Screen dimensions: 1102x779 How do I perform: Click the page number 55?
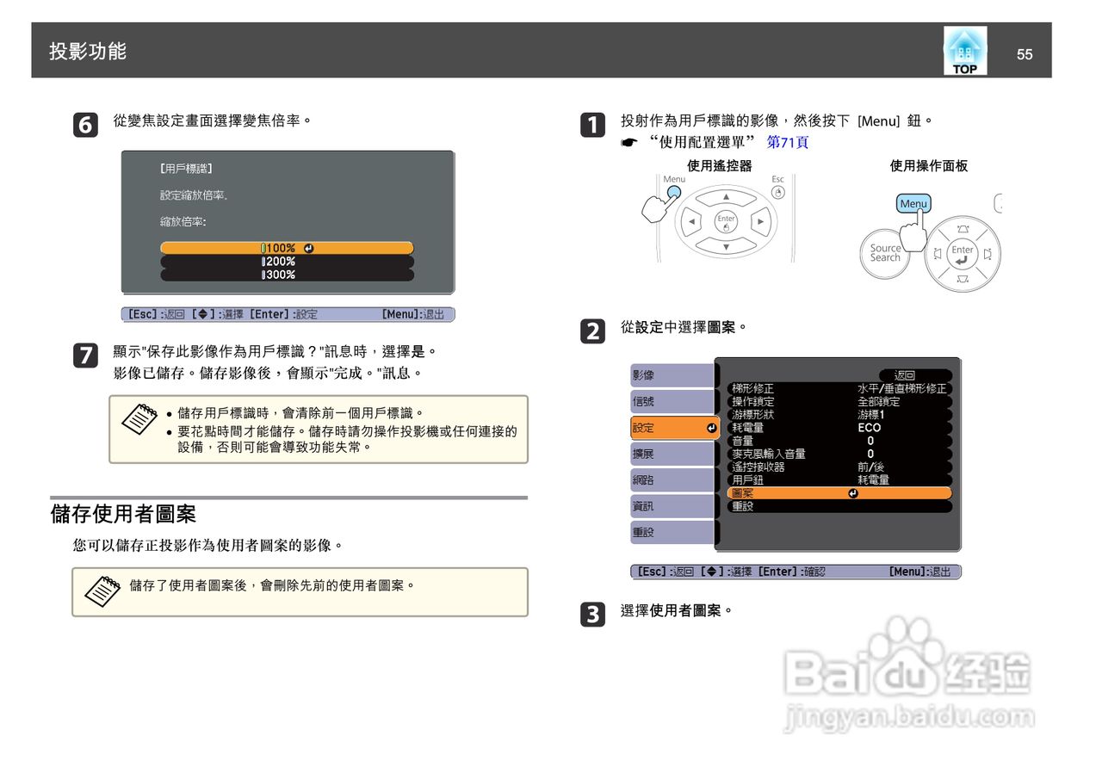[x=1025, y=54]
